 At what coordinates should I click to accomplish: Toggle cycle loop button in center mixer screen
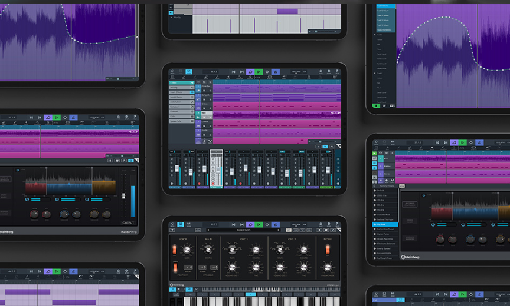250,72
